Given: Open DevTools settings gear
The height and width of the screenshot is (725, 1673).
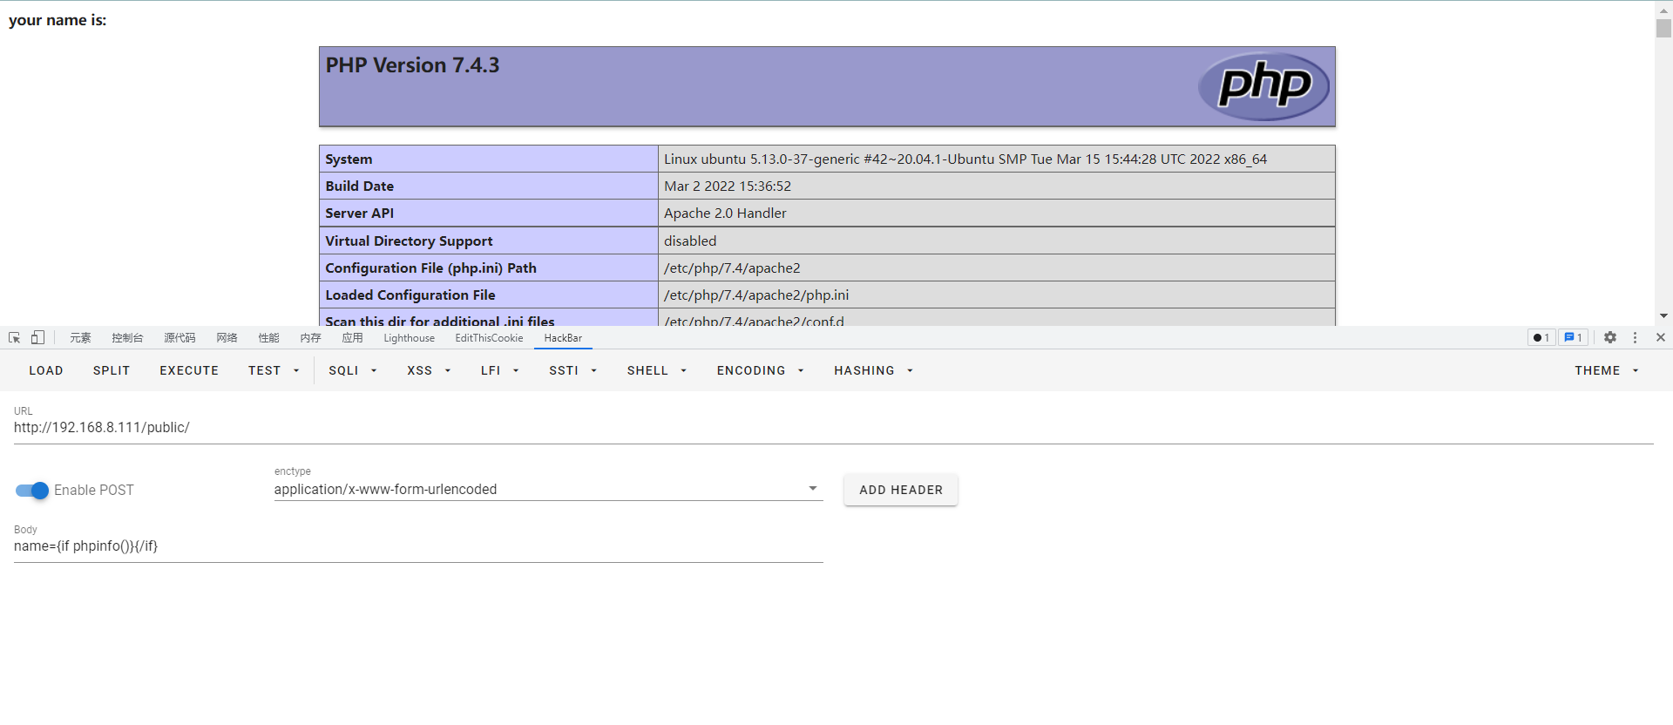Looking at the screenshot, I should click(x=1610, y=338).
